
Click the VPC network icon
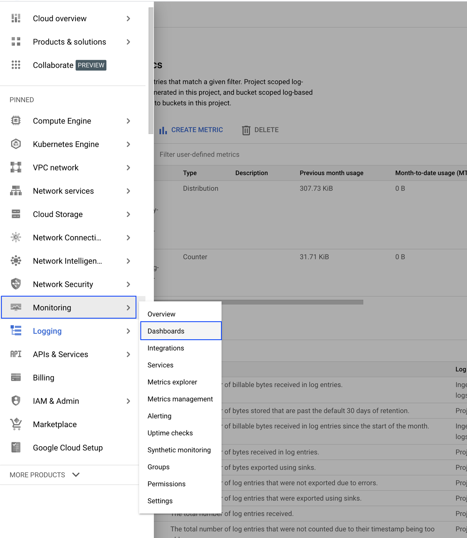[x=16, y=167]
